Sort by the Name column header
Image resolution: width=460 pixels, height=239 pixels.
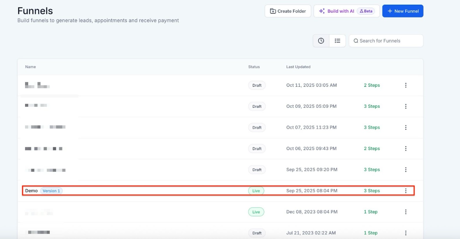click(31, 67)
